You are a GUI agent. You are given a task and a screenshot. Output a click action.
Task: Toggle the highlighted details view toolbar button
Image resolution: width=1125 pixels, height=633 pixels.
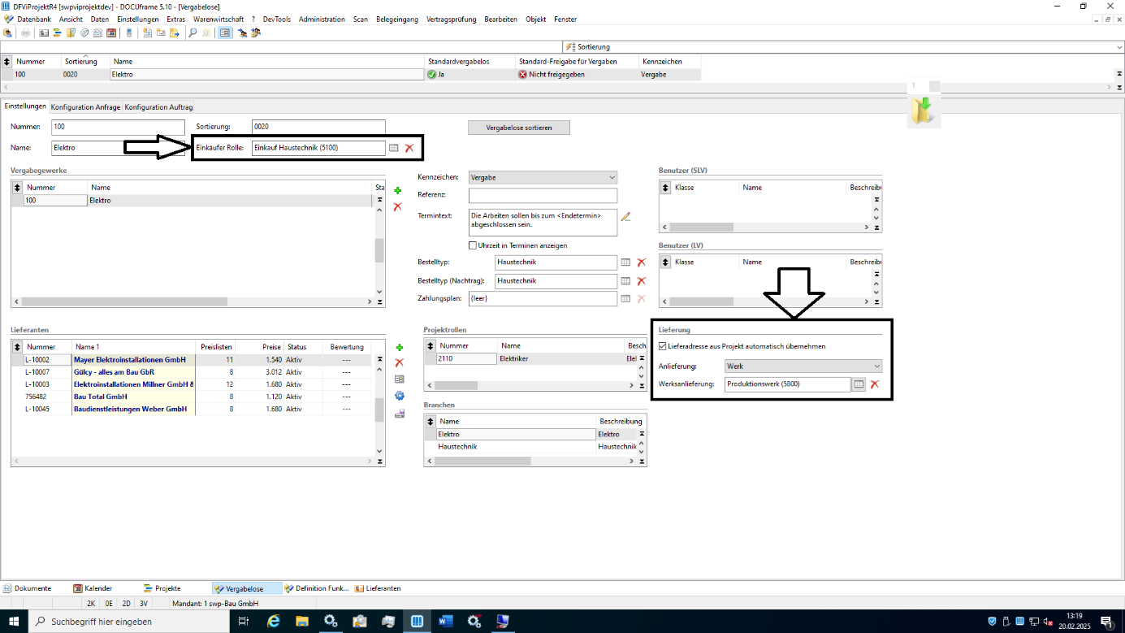[225, 33]
